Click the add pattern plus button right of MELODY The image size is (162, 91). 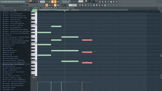point(77,5)
